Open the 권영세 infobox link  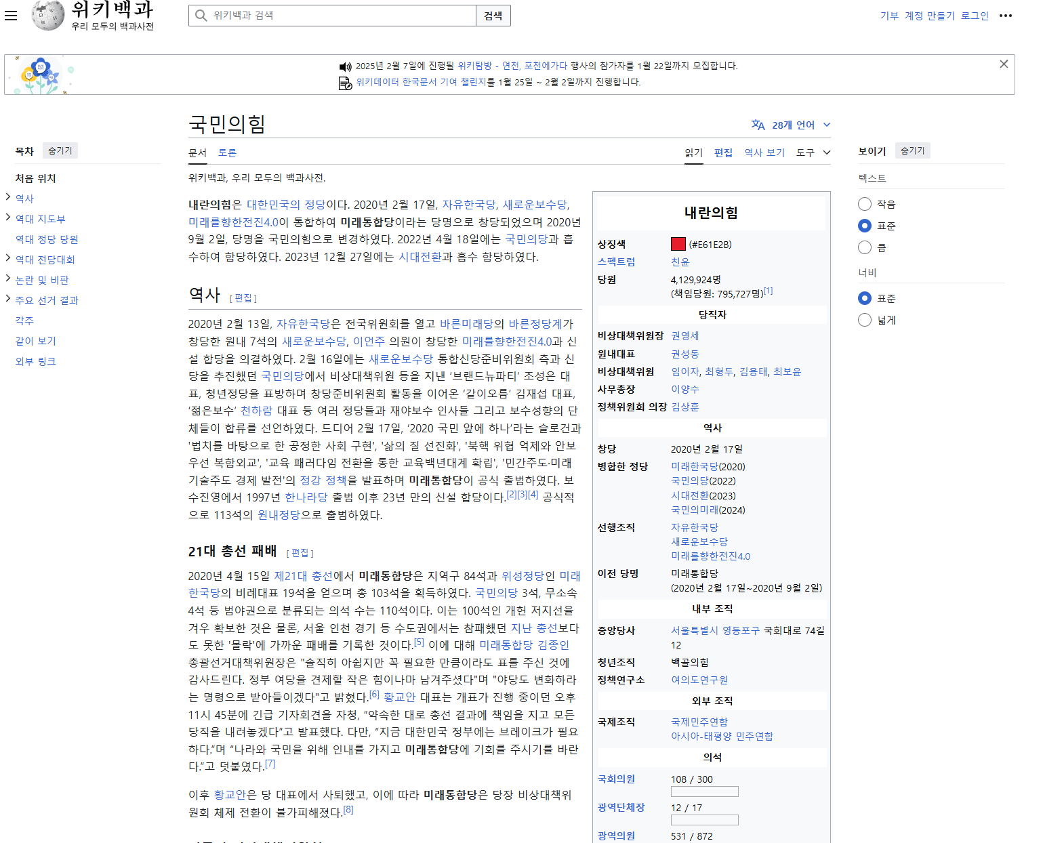(685, 335)
